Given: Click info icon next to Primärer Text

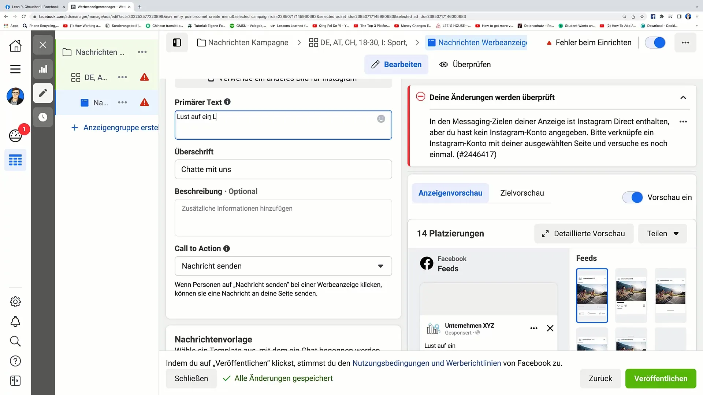Looking at the screenshot, I should click(227, 102).
